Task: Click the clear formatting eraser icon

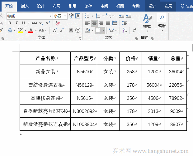Action: click(x=57, y=23)
